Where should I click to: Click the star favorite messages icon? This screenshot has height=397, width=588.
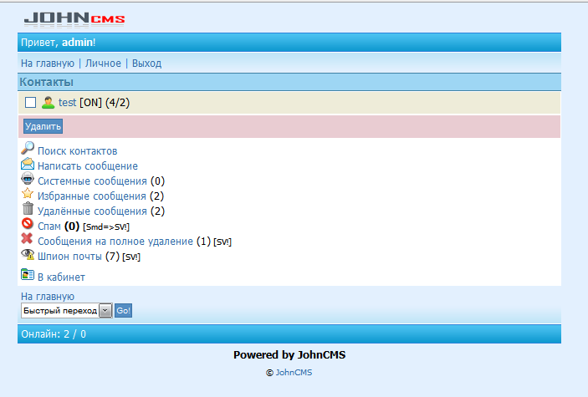28,193
